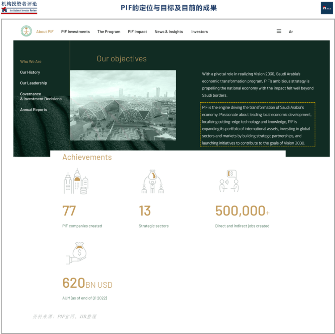This screenshot has width=335, height=334.
Task: Select Who We Are in sidebar
Action: click(31, 61)
